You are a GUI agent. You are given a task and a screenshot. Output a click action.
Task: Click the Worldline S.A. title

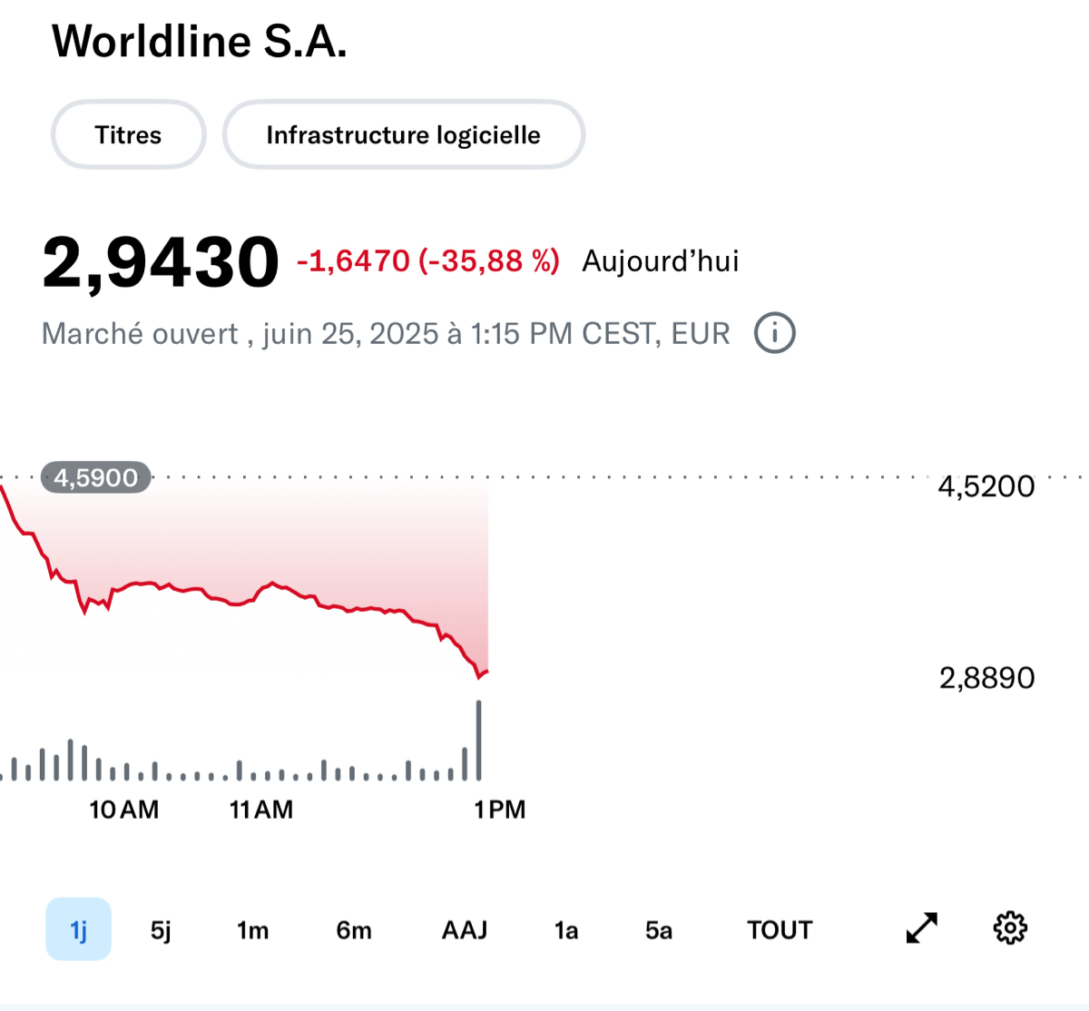[x=200, y=42]
